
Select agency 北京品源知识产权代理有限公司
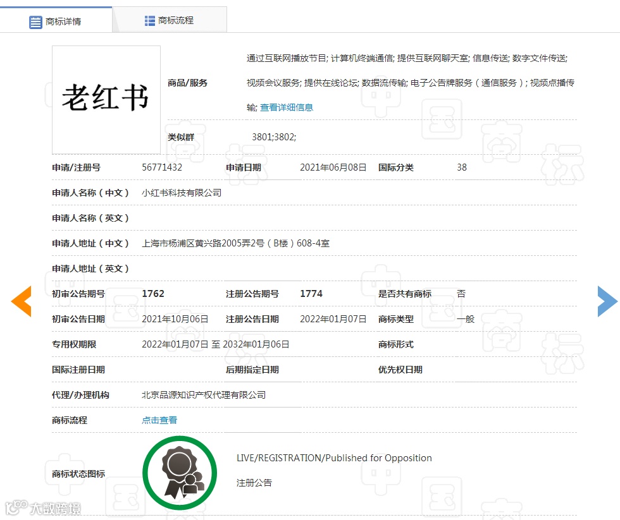pyautogui.click(x=204, y=395)
